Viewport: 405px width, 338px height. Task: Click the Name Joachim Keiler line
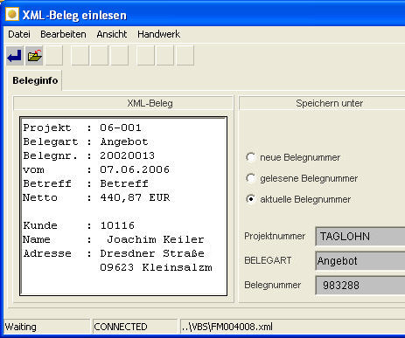pyautogui.click(x=114, y=239)
